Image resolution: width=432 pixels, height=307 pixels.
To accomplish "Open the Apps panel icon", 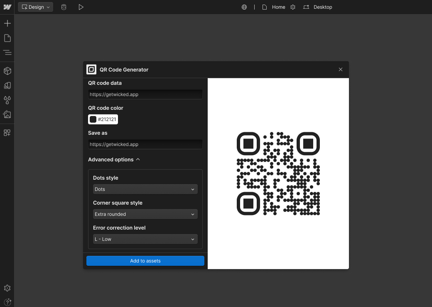I will click(7, 133).
